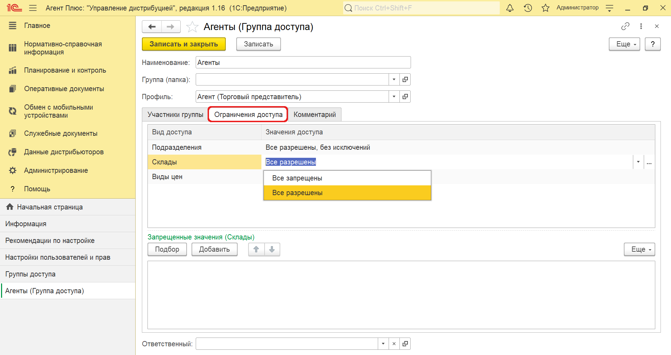Get link to this object icon
671x355 pixels.
tap(625, 26)
